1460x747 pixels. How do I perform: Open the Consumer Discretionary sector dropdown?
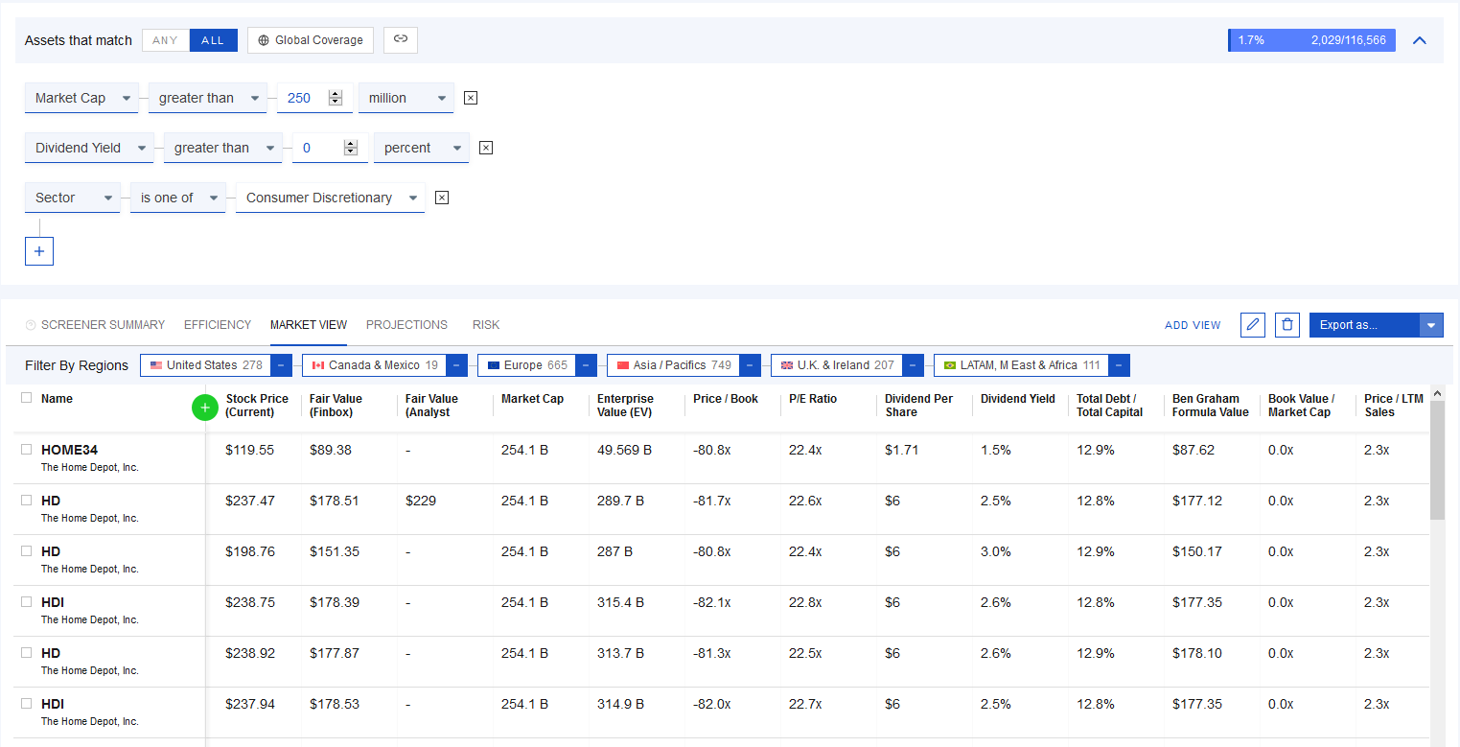330,198
